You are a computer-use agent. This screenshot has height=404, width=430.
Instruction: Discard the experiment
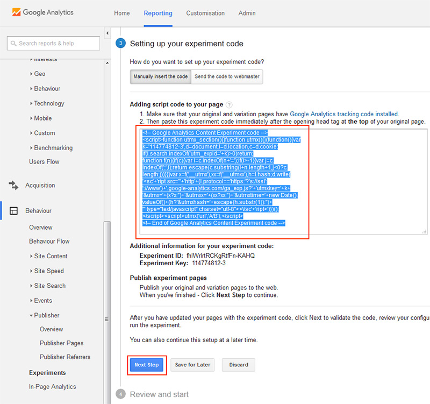point(239,365)
